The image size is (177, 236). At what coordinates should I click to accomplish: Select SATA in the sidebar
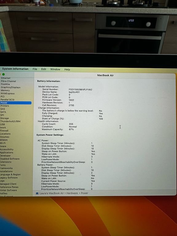(3, 112)
